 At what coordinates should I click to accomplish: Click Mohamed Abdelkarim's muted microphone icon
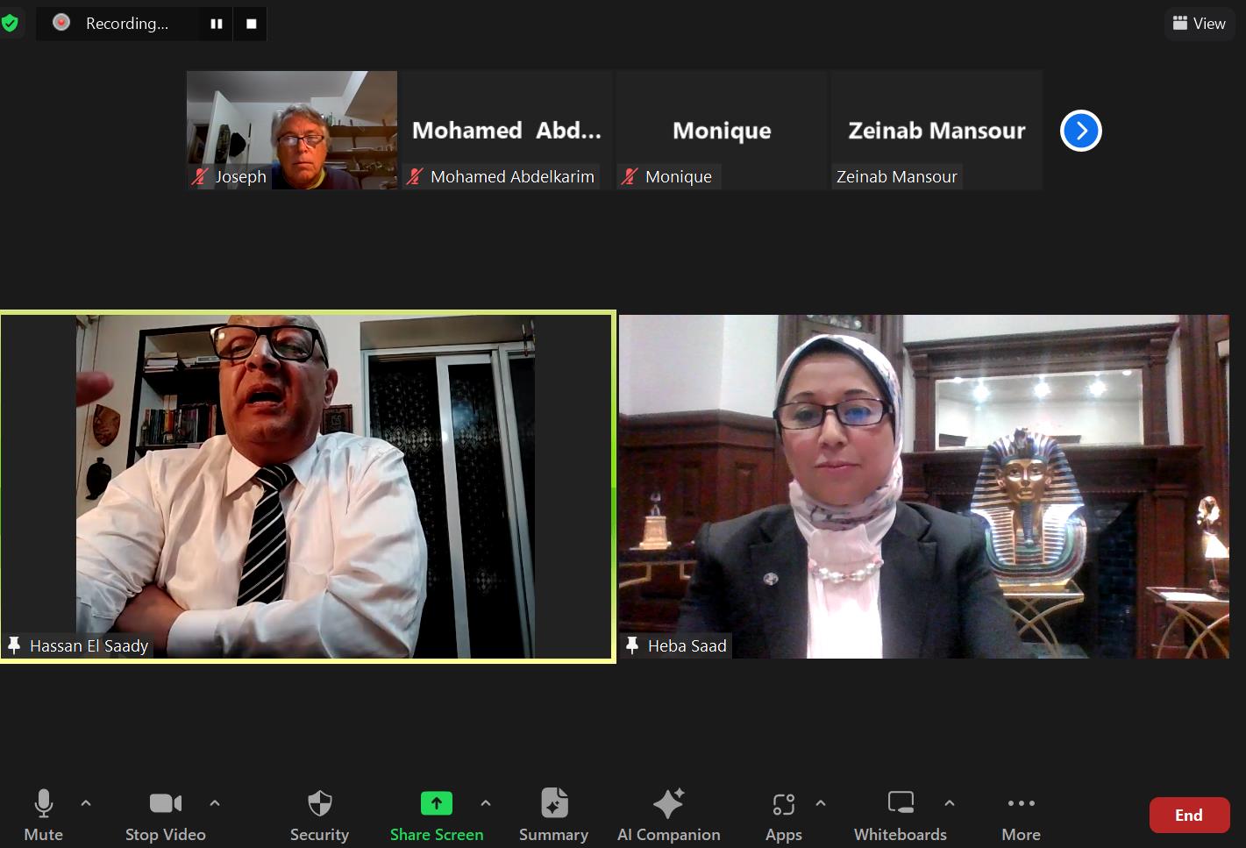416,176
